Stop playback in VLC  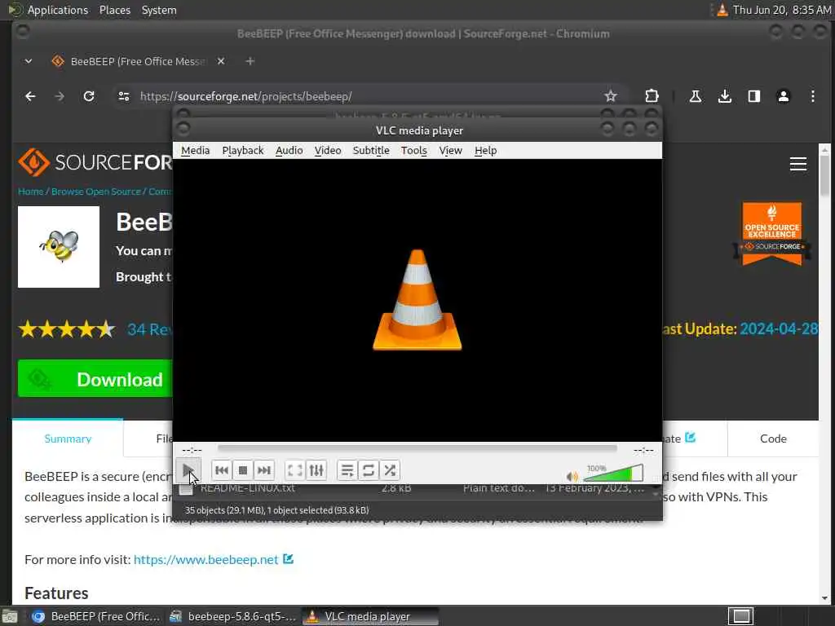pyautogui.click(x=243, y=470)
